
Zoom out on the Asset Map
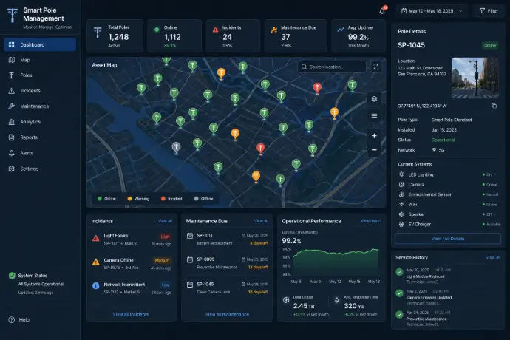point(374,149)
